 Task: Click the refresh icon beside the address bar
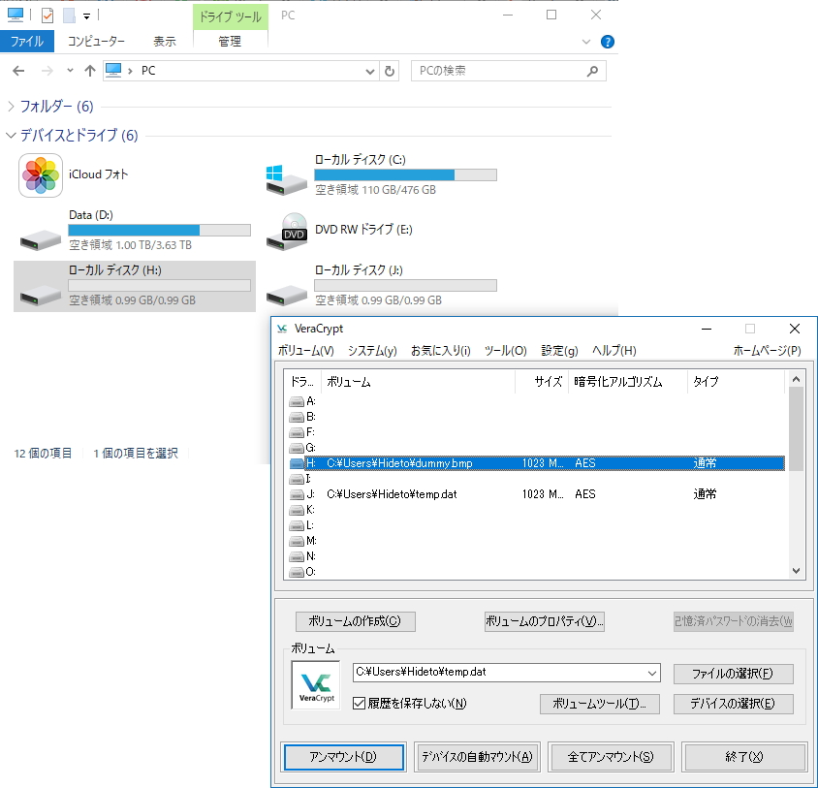391,70
